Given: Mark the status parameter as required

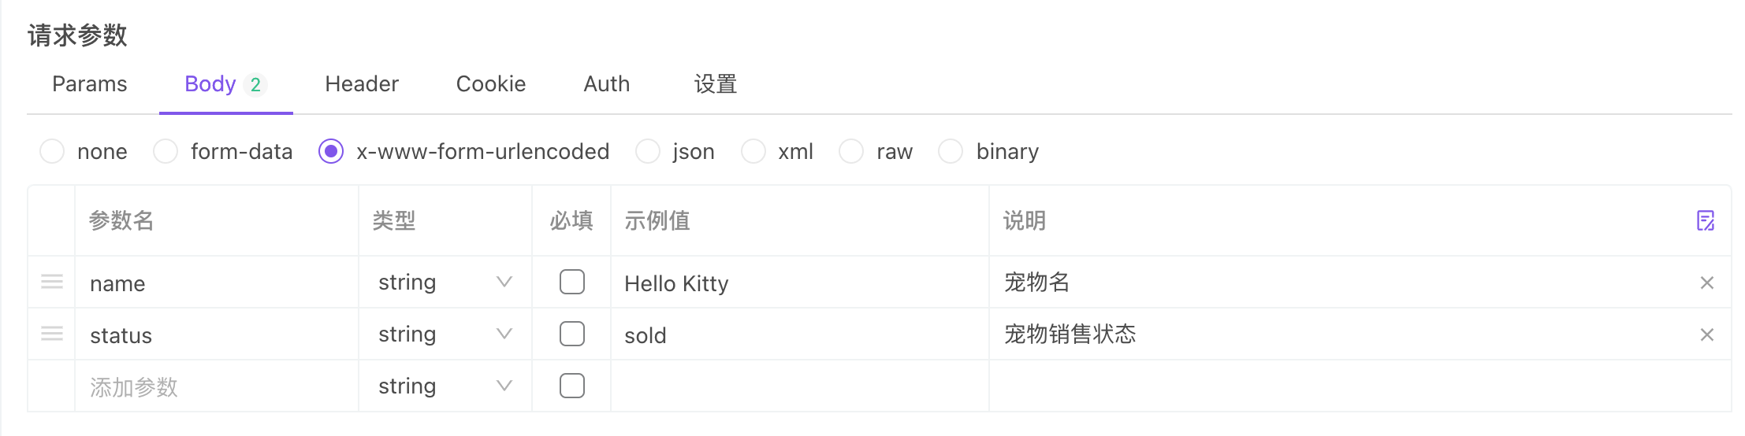Looking at the screenshot, I should [571, 334].
